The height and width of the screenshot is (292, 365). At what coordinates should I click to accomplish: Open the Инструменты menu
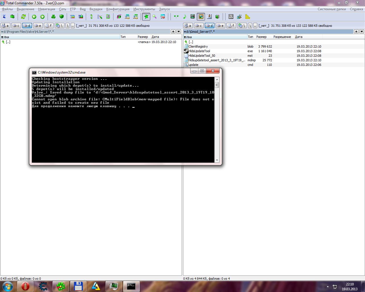pos(144,9)
